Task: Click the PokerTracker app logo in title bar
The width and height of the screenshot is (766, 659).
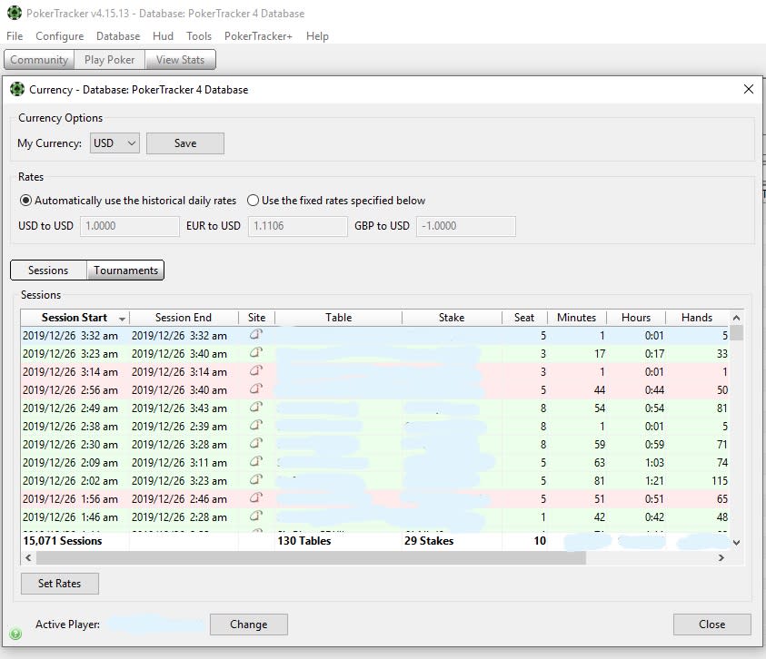Action: point(15,13)
